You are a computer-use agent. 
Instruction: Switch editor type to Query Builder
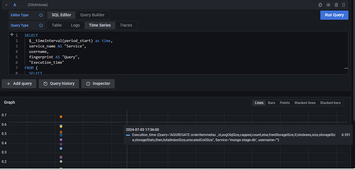tap(93, 15)
